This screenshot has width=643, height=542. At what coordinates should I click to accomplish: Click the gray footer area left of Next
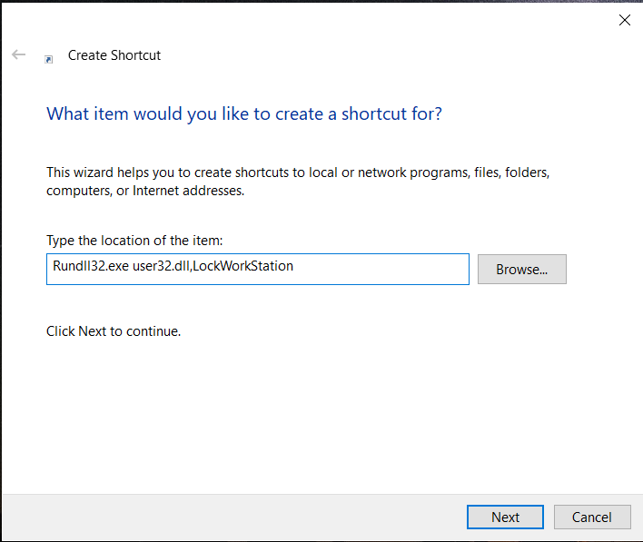tap(227, 517)
